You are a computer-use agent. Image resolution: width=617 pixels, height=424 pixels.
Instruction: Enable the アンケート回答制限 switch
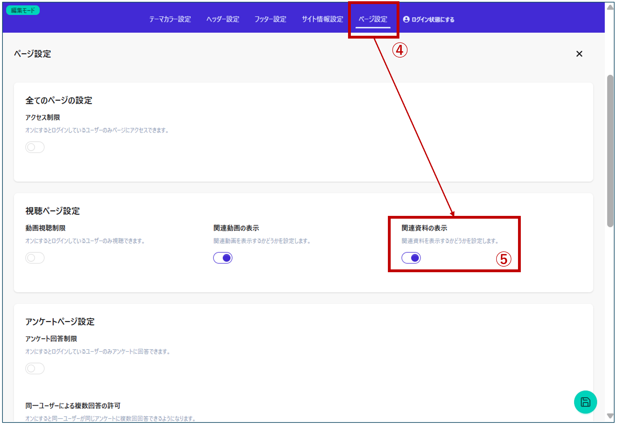pyautogui.click(x=35, y=369)
